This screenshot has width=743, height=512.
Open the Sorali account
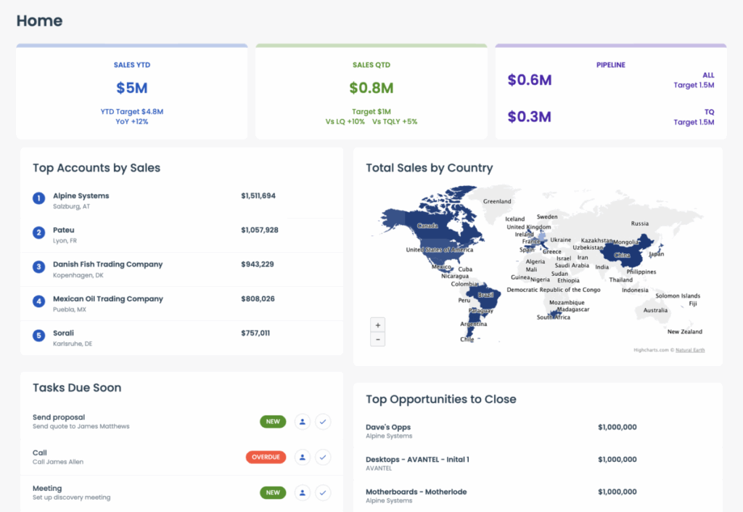click(x=64, y=333)
